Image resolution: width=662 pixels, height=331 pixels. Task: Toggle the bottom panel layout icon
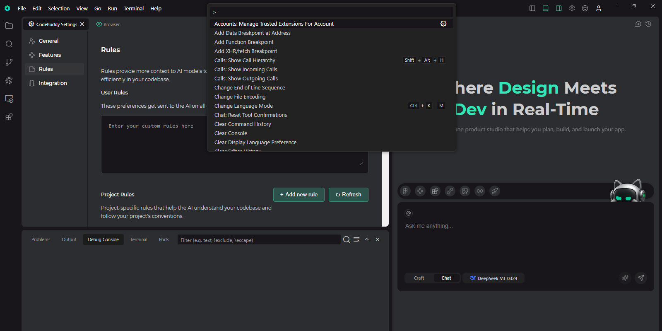tap(546, 8)
